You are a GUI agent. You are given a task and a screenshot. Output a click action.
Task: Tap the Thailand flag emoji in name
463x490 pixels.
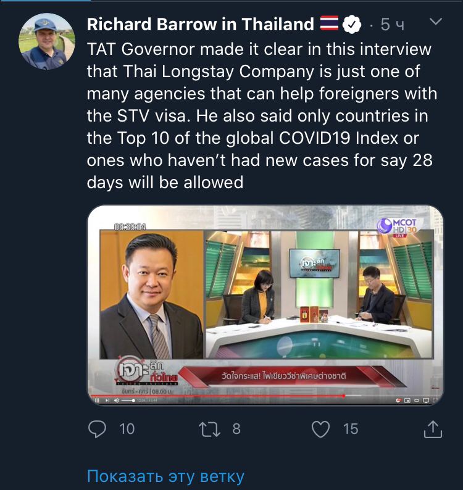coord(329,23)
